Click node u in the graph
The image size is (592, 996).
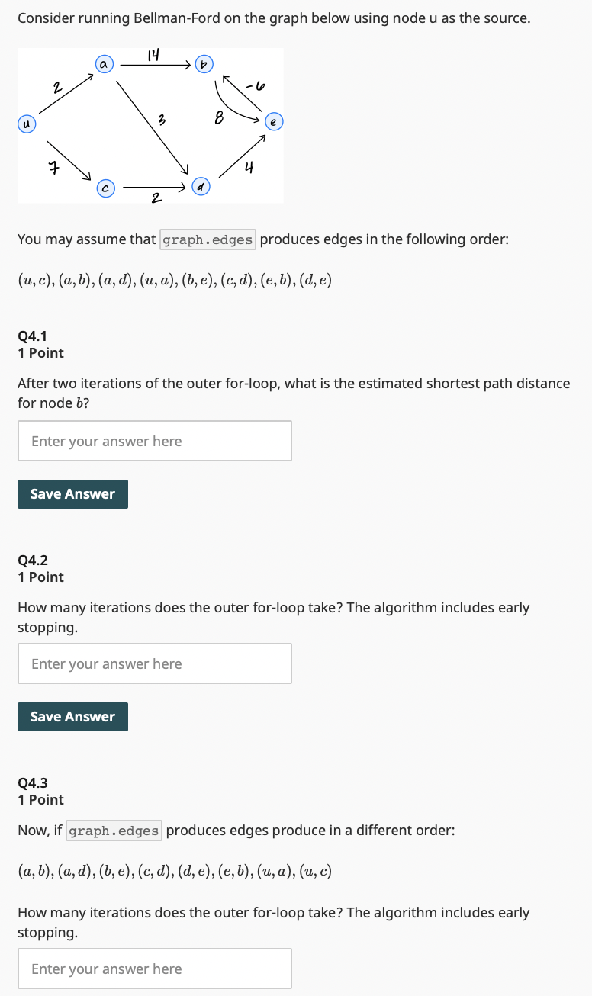pos(26,124)
